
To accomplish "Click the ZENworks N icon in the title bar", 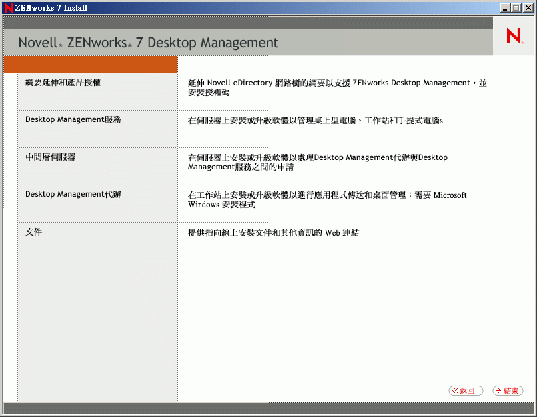I will point(8,7).
